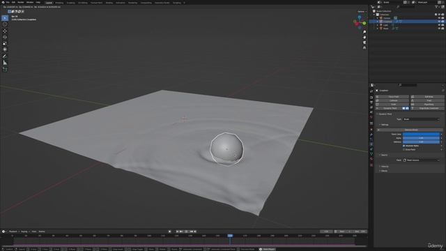Choose the Rotate tool
This screenshot has width=446, height=251.
[x=5, y=37]
